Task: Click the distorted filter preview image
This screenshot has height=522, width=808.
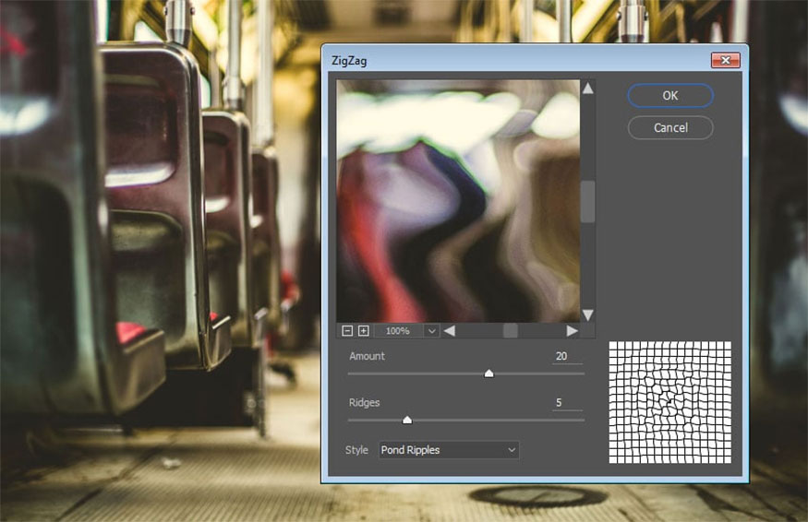Action: point(457,200)
